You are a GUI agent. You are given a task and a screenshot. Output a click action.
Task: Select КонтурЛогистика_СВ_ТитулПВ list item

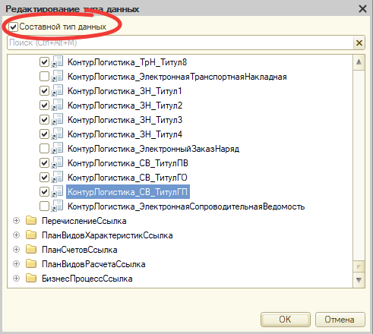tap(128, 163)
